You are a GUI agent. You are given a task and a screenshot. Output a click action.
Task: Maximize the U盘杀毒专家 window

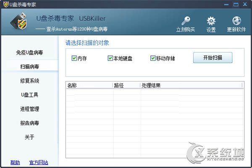click(x=236, y=4)
